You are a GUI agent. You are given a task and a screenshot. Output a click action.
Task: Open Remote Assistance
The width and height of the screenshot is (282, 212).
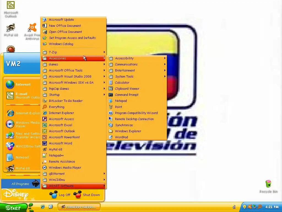[73, 161]
